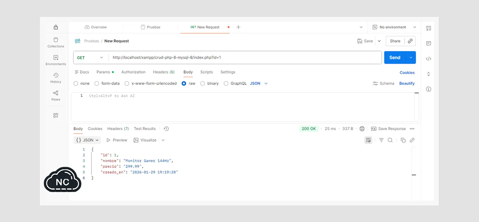Expand the tabs list chevron
The width and height of the screenshot is (479, 222).
[361, 27]
